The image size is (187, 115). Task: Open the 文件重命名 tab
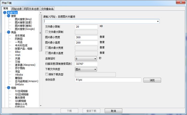(47, 9)
